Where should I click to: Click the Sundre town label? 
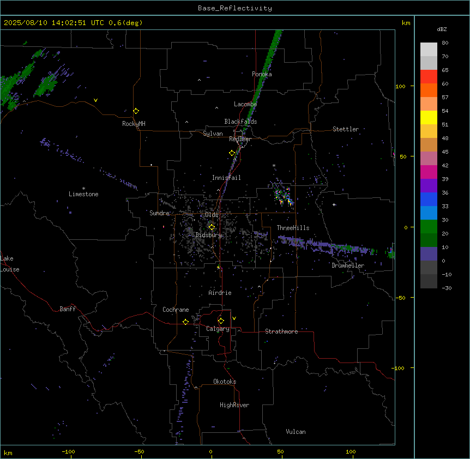point(159,213)
